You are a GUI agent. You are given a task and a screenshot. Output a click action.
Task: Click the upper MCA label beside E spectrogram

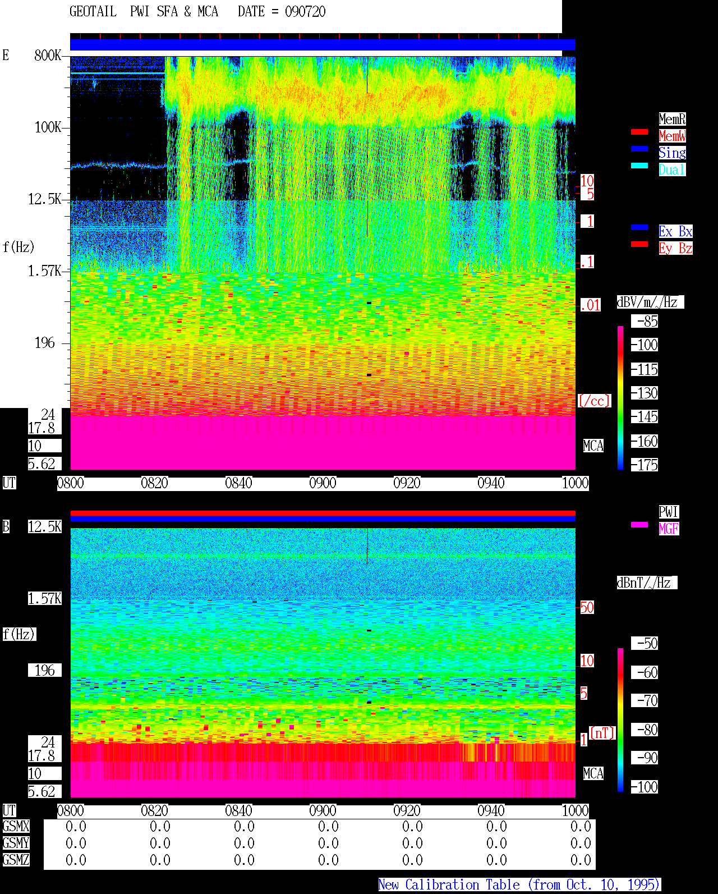pyautogui.click(x=593, y=446)
